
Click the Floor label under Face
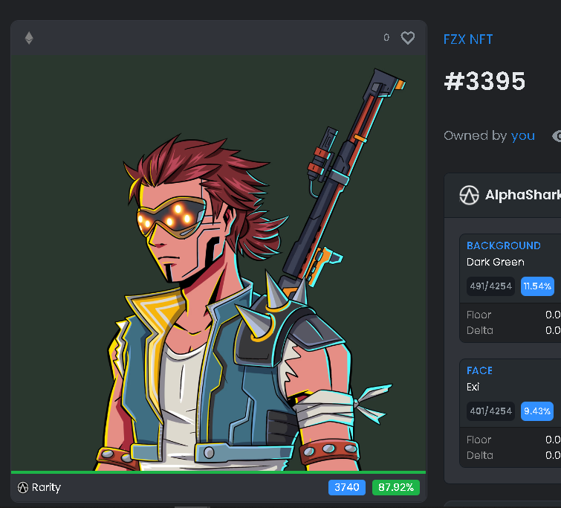(479, 440)
